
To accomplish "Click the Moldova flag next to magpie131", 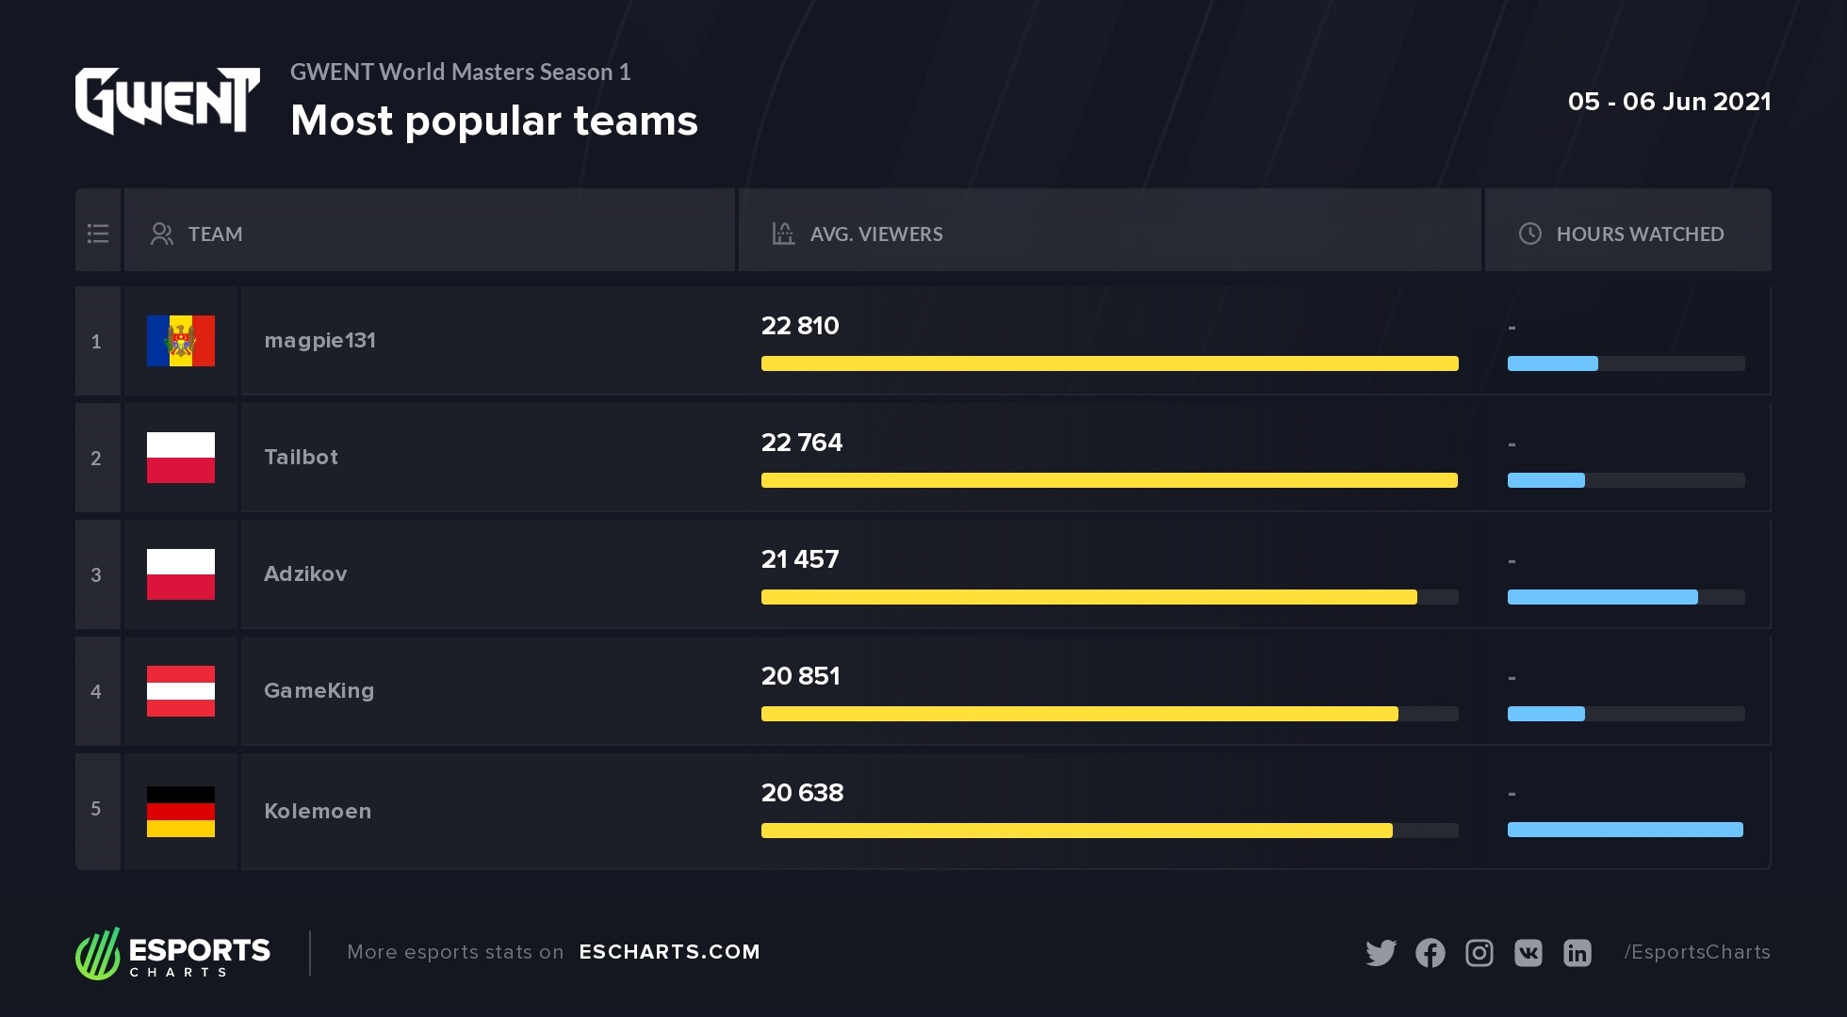I will [x=181, y=341].
